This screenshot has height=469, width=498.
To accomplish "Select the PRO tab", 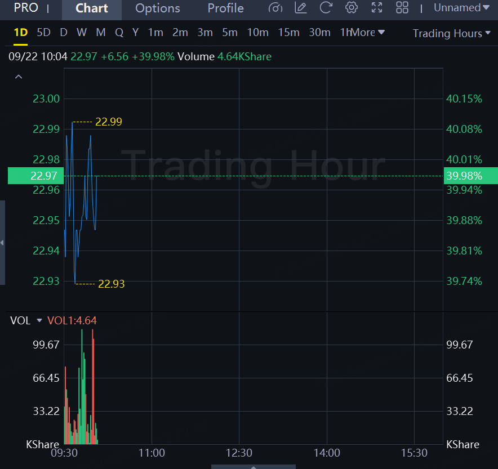I will pos(26,8).
